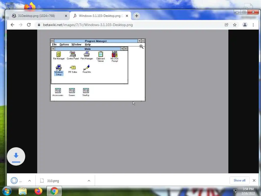
Task: Close the downloads bar
Action: coord(254,180)
